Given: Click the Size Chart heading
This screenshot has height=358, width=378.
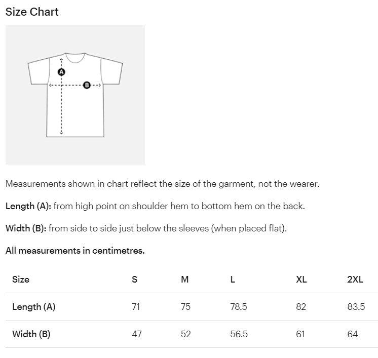Looking at the screenshot, I should point(32,12).
